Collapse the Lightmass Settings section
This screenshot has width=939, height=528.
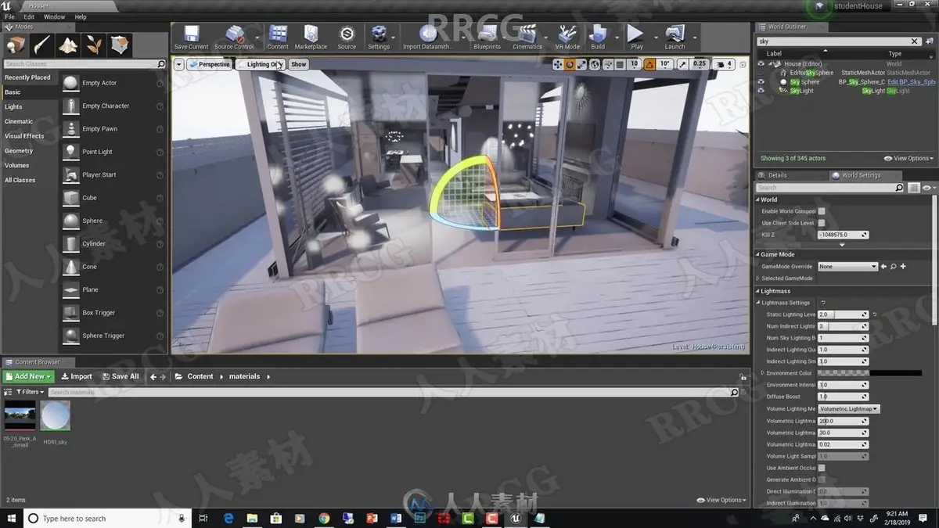[x=758, y=303]
